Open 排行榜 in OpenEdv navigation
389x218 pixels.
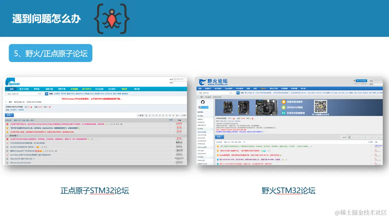[x=137, y=89]
